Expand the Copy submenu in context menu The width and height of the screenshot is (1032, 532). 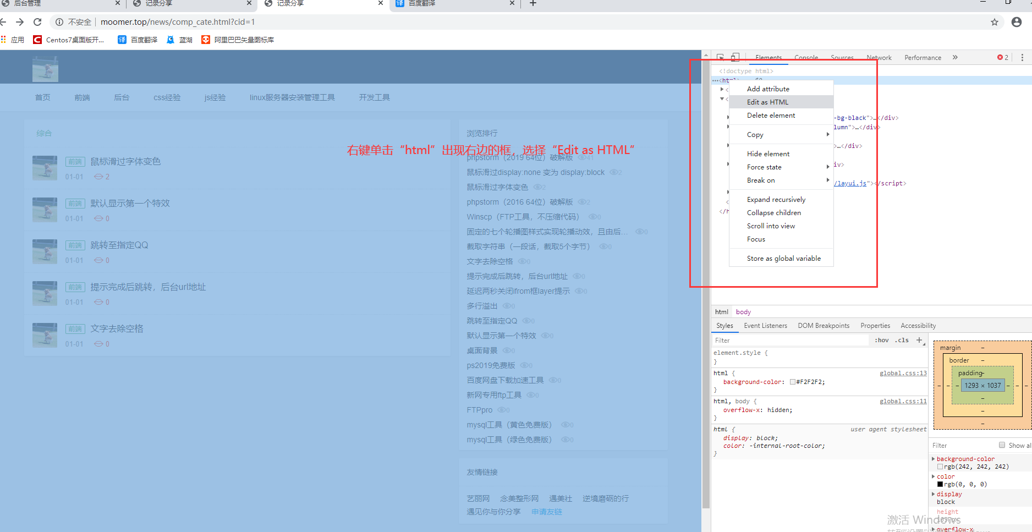[781, 135]
